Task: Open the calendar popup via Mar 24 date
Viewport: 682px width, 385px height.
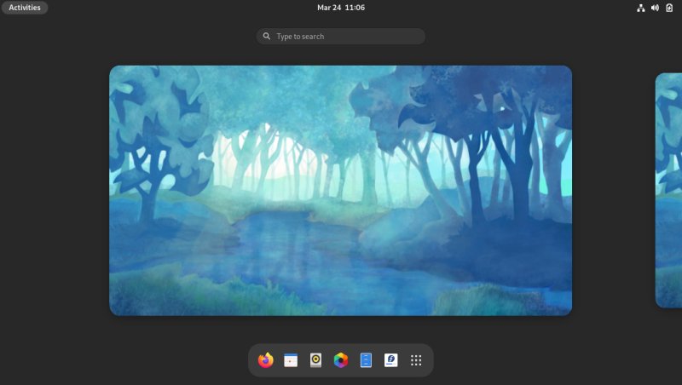Action: coord(328,8)
